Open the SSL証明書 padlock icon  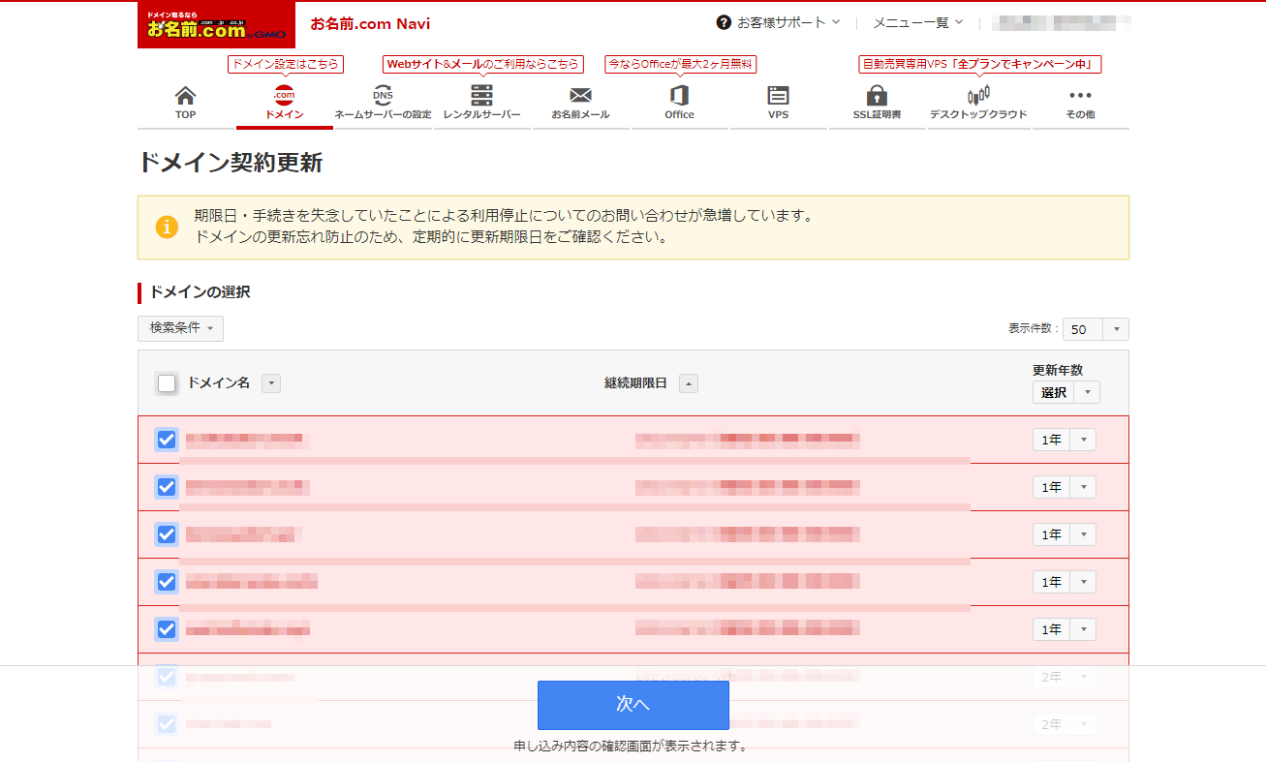tap(877, 96)
